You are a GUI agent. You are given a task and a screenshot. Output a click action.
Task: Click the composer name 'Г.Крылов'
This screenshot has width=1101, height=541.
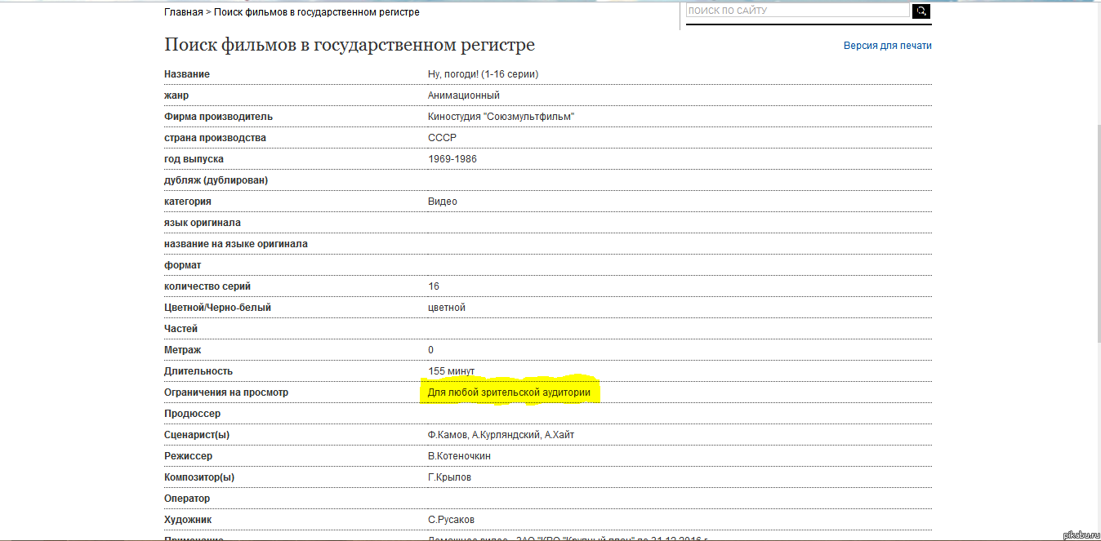point(449,477)
